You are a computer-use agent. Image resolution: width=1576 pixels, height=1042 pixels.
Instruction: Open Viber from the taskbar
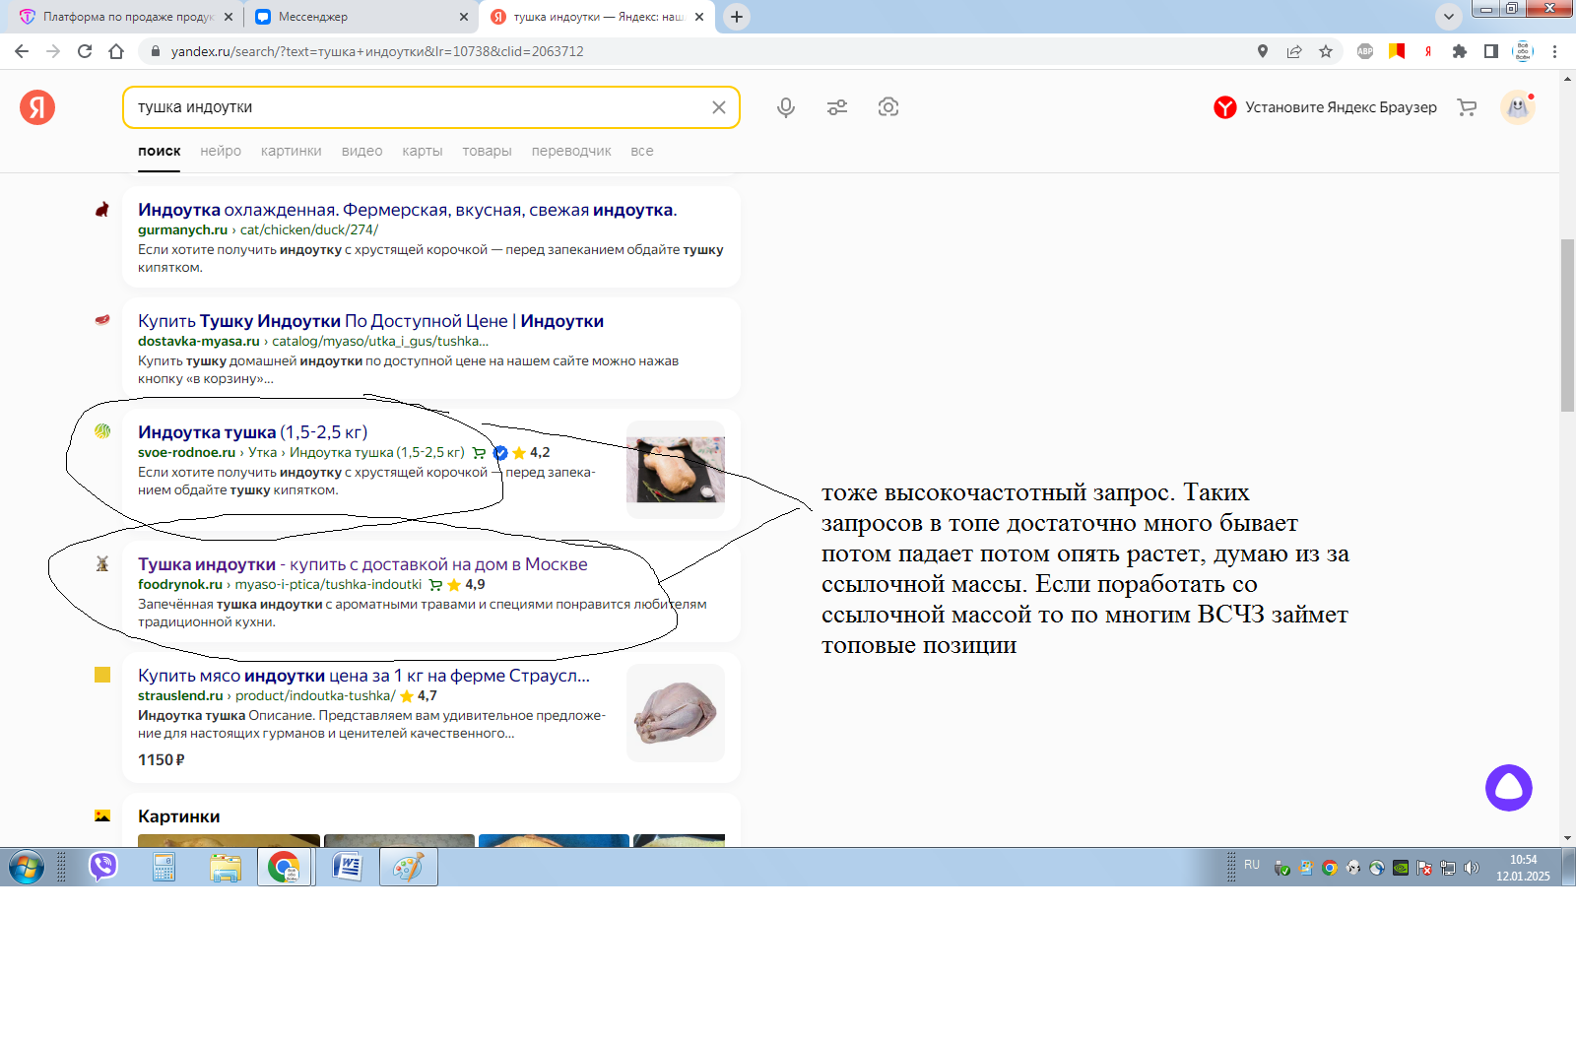coord(103,867)
